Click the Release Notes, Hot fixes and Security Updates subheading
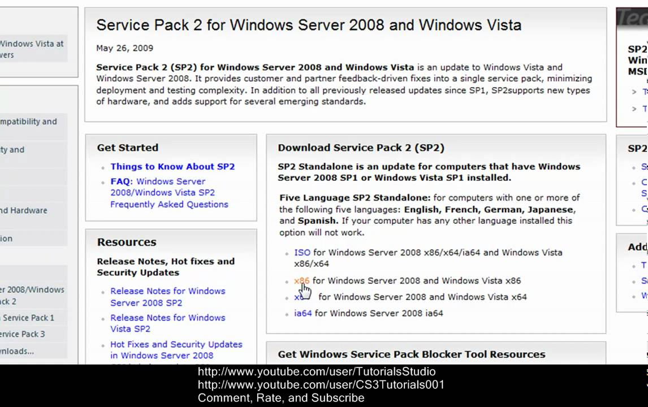648x407 pixels. pos(166,267)
